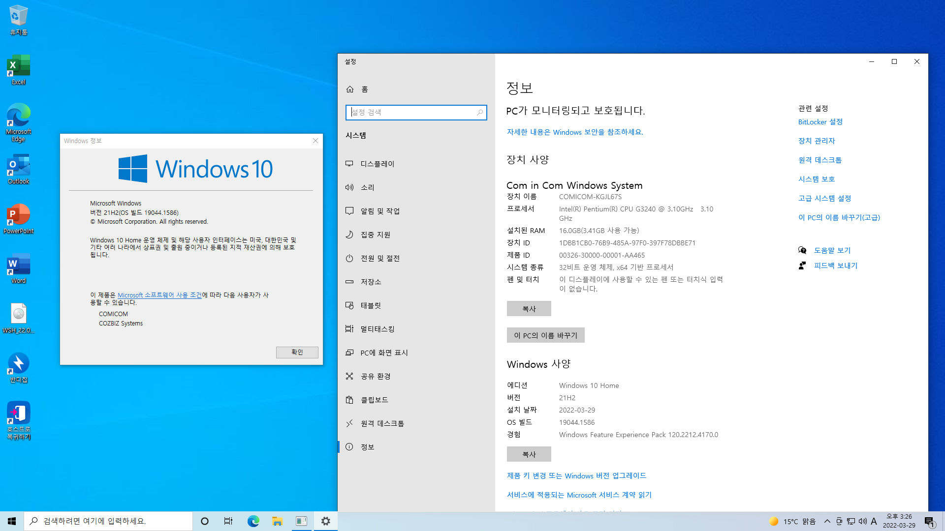Select 정보 in Settings sidebar
The height and width of the screenshot is (531, 945).
point(416,447)
